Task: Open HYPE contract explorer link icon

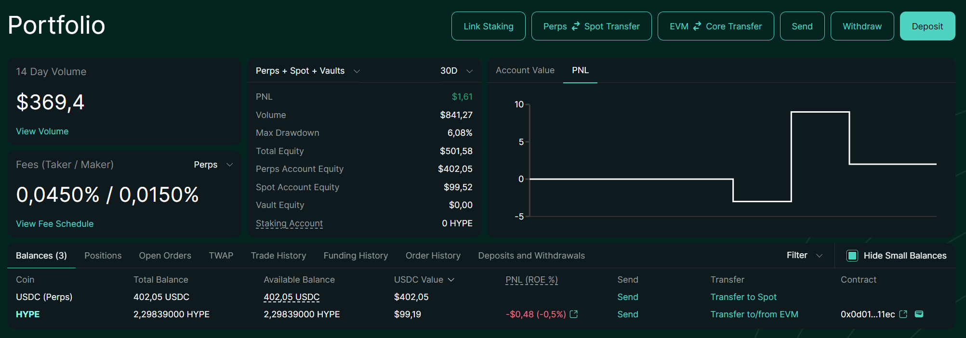Action: (903, 314)
